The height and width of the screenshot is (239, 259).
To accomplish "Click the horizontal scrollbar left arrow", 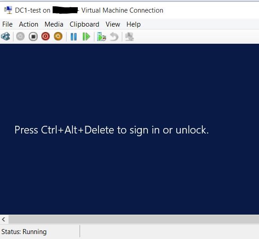I will [4, 220].
